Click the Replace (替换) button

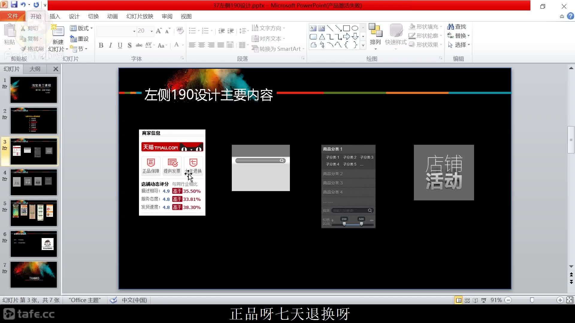click(459, 36)
